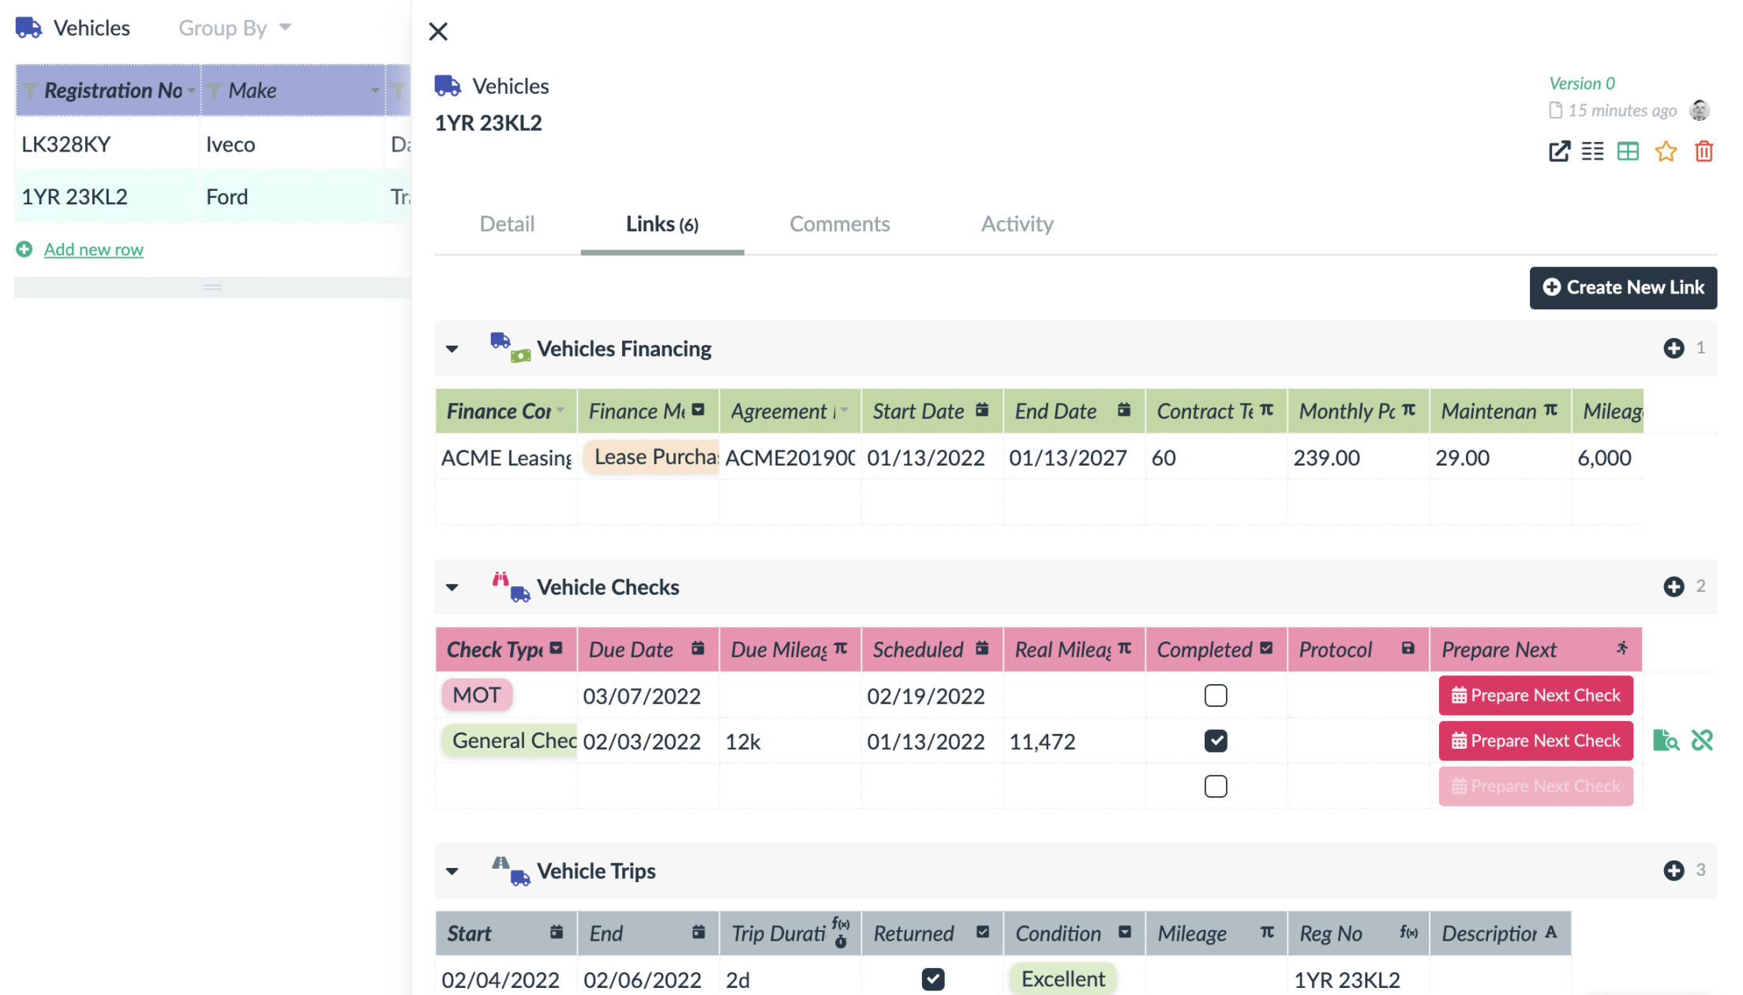Image resolution: width=1743 pixels, height=995 pixels.
Task: Toggle the Completed checkbox for General Check
Action: point(1215,740)
